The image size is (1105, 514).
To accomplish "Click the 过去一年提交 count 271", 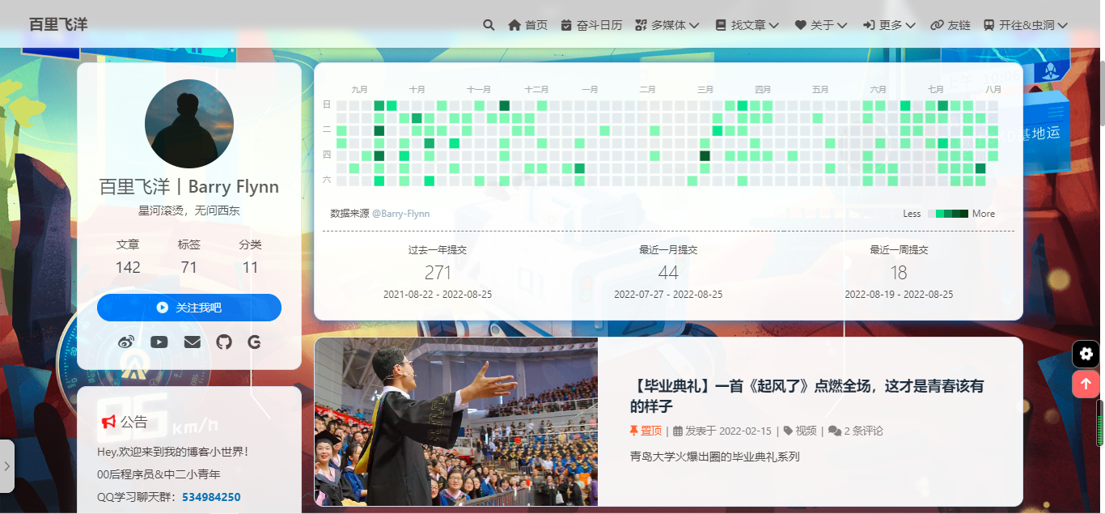I will pos(438,273).
